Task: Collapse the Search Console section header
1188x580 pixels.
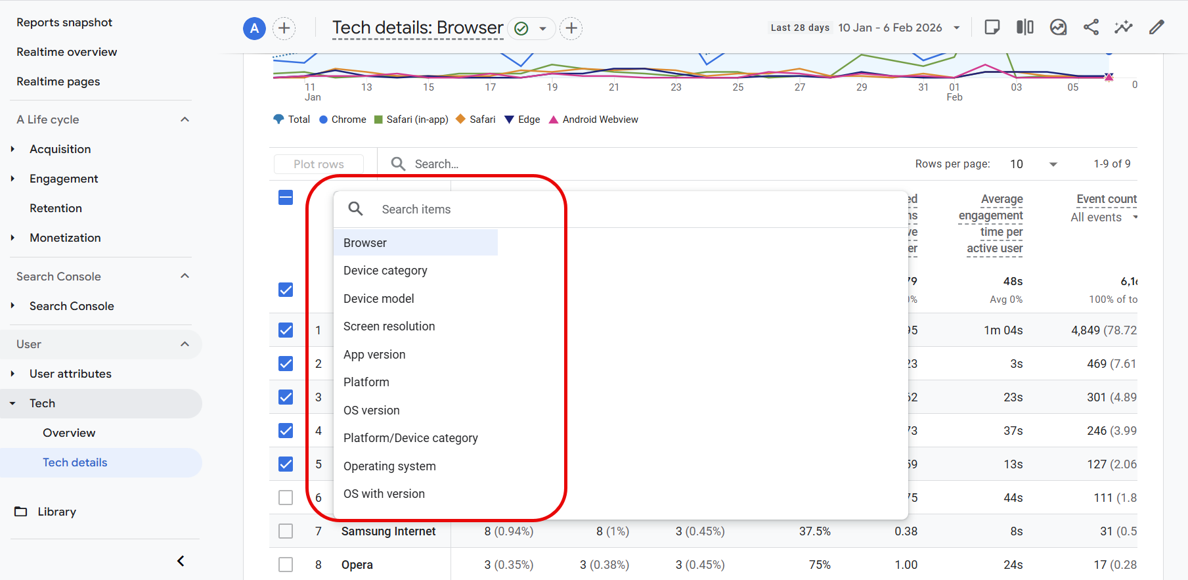Action: pyautogui.click(x=185, y=276)
